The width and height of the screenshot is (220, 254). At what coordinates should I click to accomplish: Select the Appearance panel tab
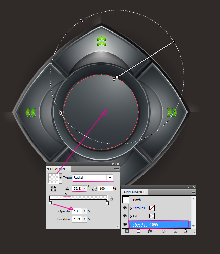(x=134, y=192)
